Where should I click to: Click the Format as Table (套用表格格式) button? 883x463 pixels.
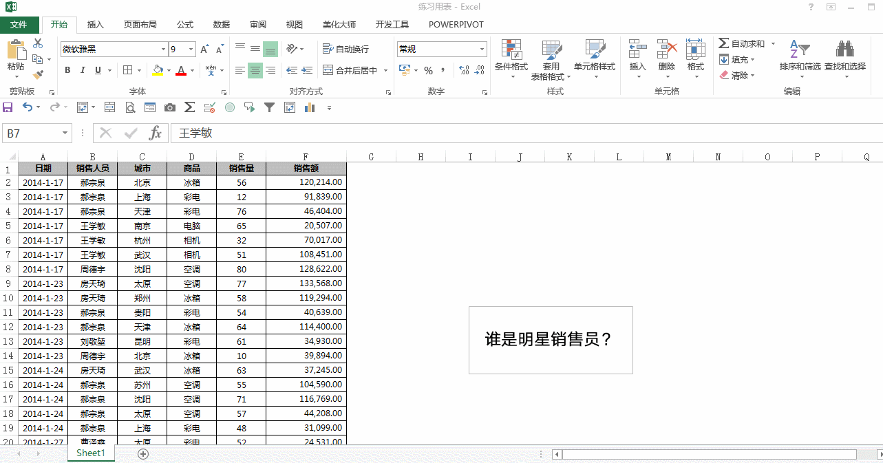coord(551,59)
